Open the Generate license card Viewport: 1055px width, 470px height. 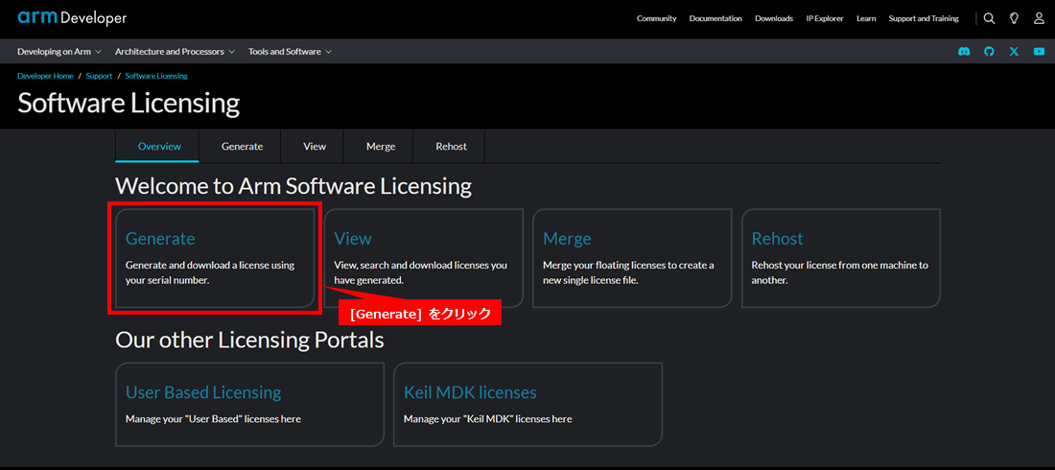(x=215, y=258)
